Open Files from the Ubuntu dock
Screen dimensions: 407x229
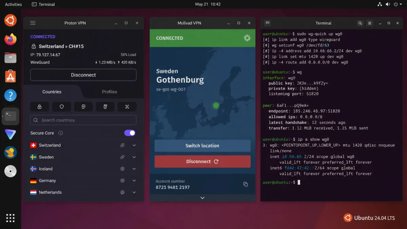[11, 58]
